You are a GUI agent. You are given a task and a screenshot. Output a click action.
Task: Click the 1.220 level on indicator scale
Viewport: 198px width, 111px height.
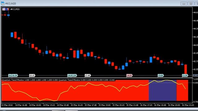point(196,79)
